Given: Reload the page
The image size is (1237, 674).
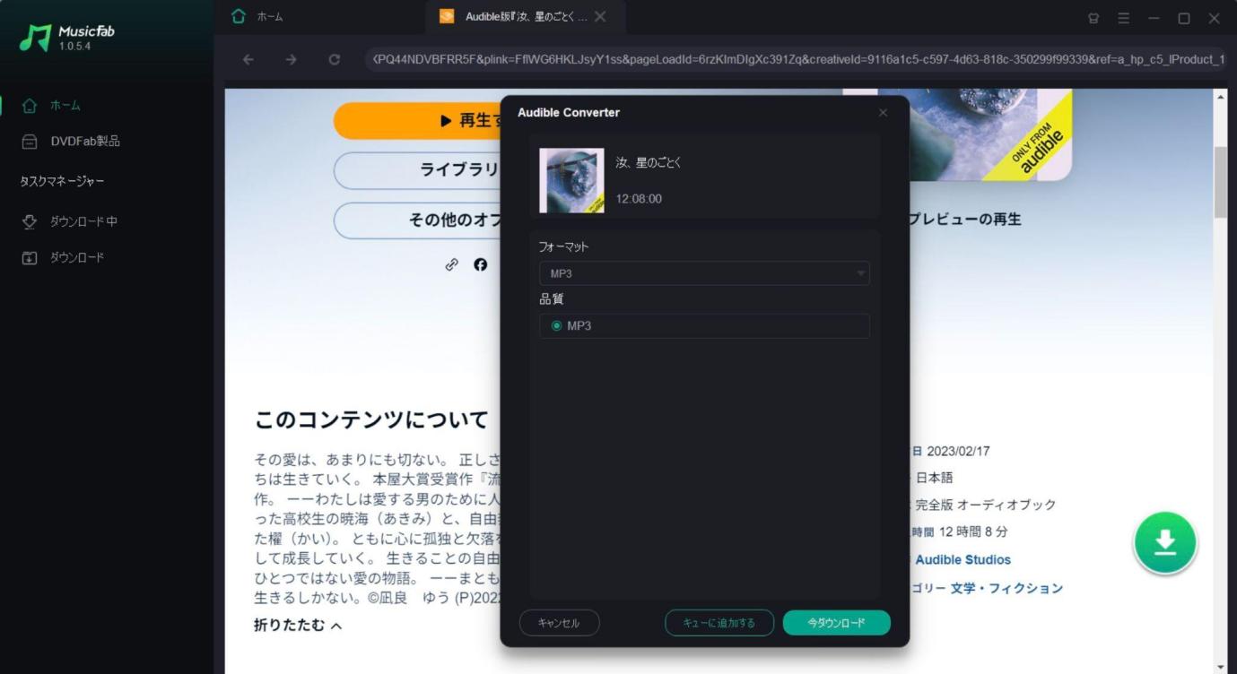Looking at the screenshot, I should [335, 59].
